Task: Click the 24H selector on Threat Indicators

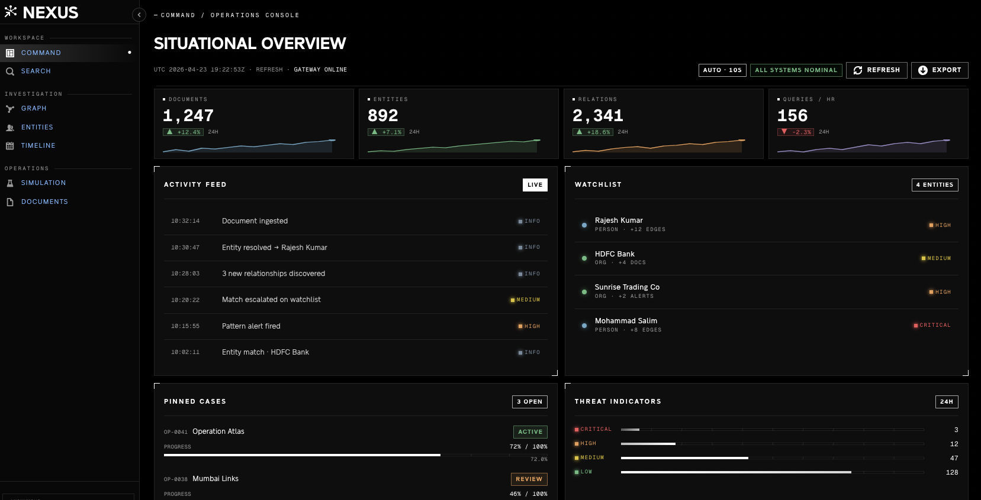Action: coord(947,402)
